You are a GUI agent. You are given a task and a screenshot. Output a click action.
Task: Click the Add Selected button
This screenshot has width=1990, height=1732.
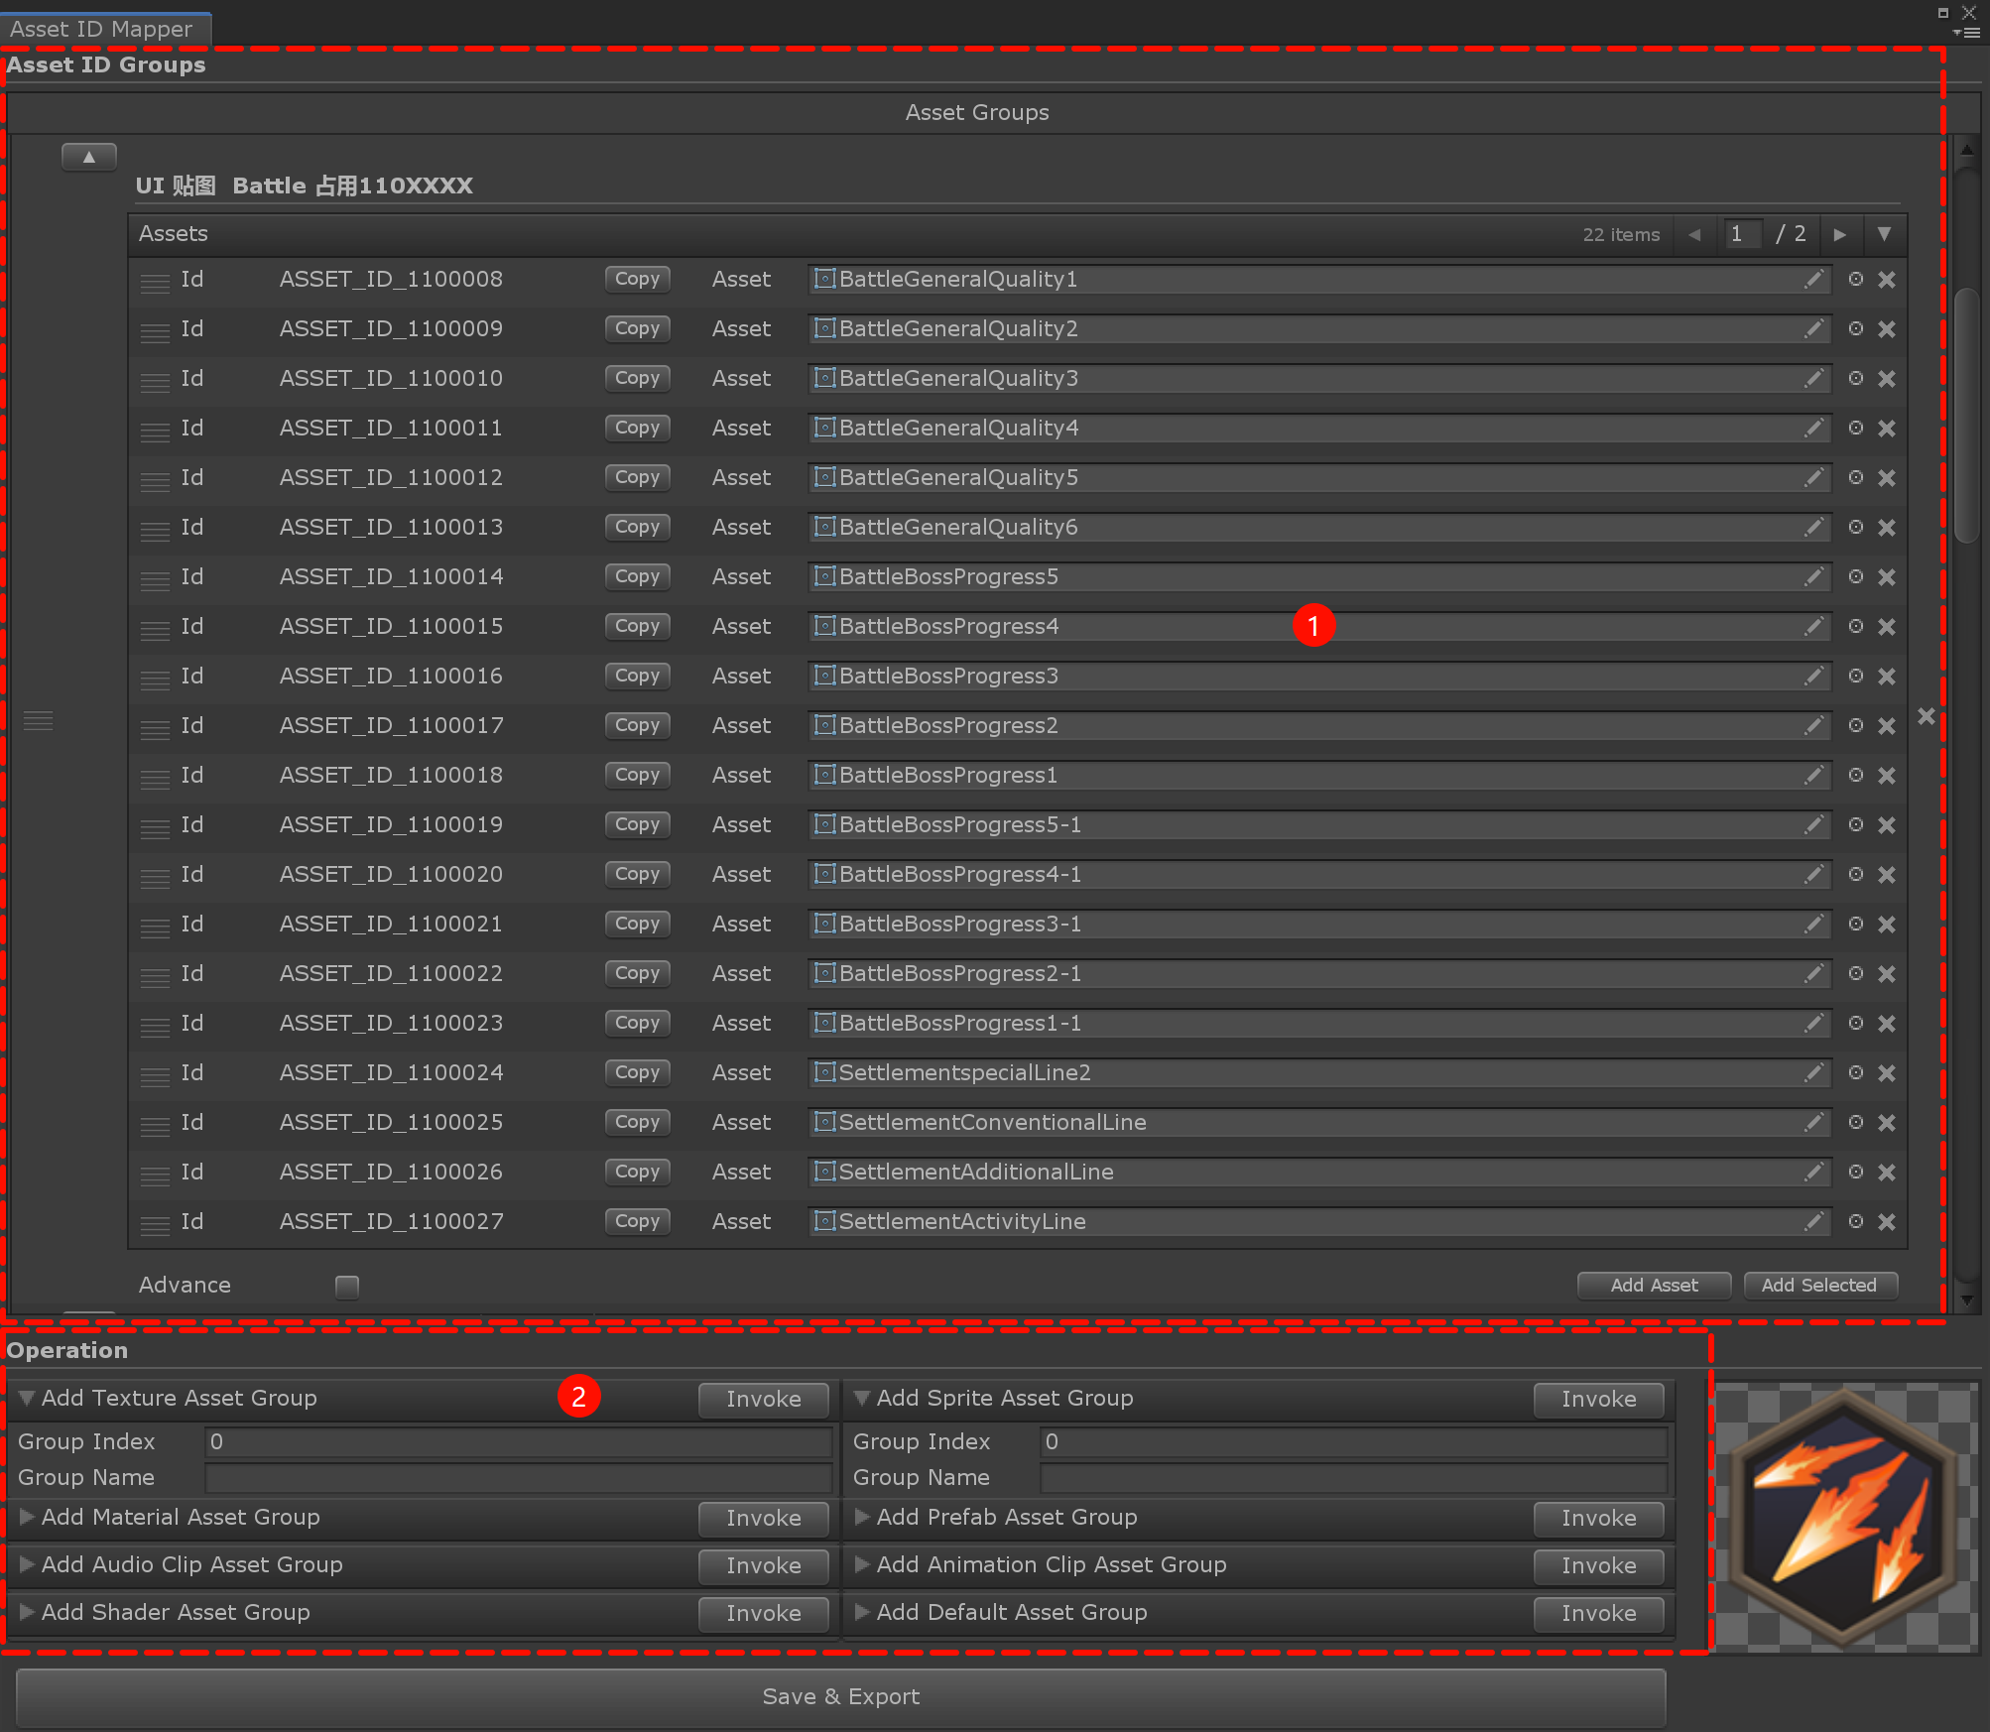point(1818,1285)
